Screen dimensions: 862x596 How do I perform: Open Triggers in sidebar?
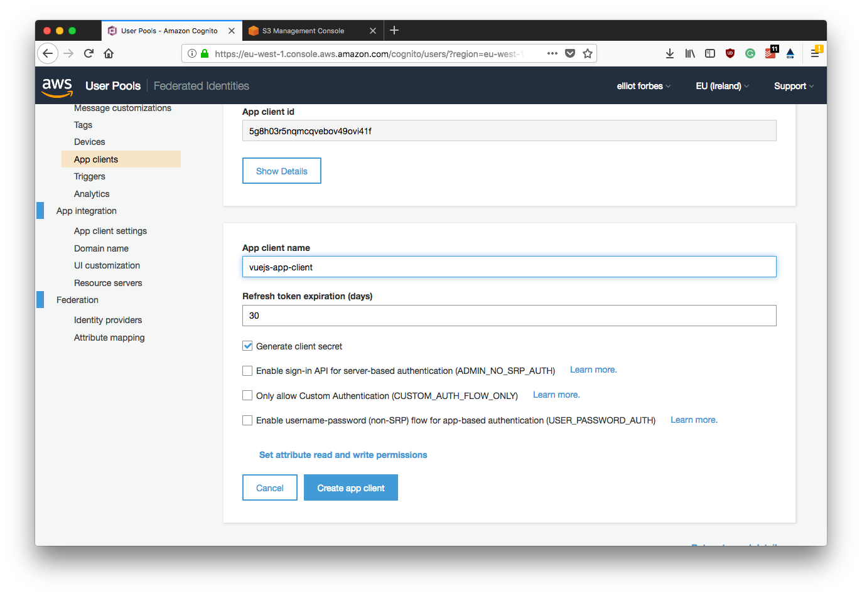[90, 176]
